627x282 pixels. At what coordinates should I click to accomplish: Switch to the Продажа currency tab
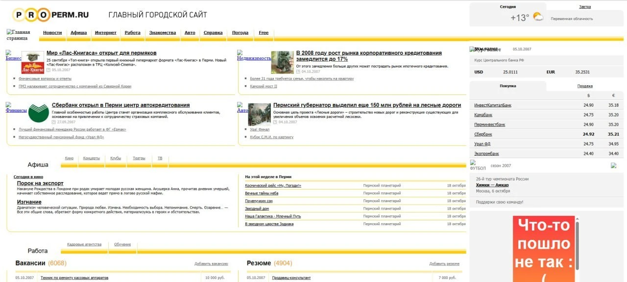pyautogui.click(x=585, y=86)
